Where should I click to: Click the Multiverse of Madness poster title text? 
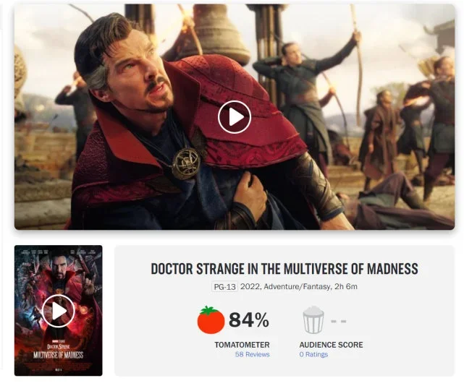pyautogui.click(x=59, y=355)
